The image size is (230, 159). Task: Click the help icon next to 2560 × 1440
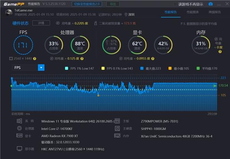[34, 58]
